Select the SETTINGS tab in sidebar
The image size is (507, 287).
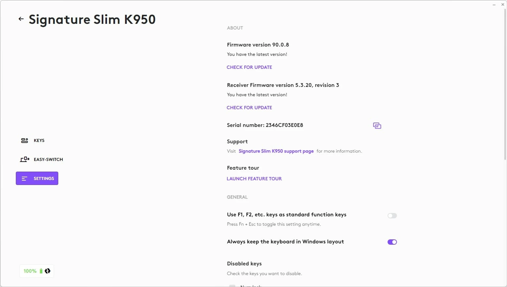[37, 178]
